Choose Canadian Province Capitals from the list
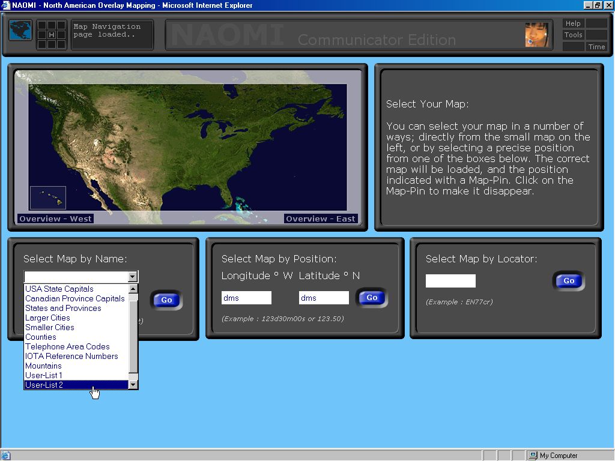This screenshot has height=461, width=615. pos(76,299)
